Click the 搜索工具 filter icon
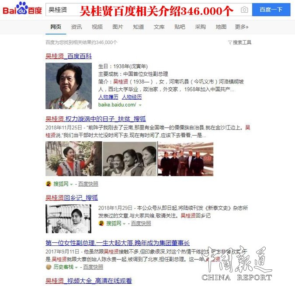Image resolution: width=295 pixels, height=286 pixels. (230, 42)
